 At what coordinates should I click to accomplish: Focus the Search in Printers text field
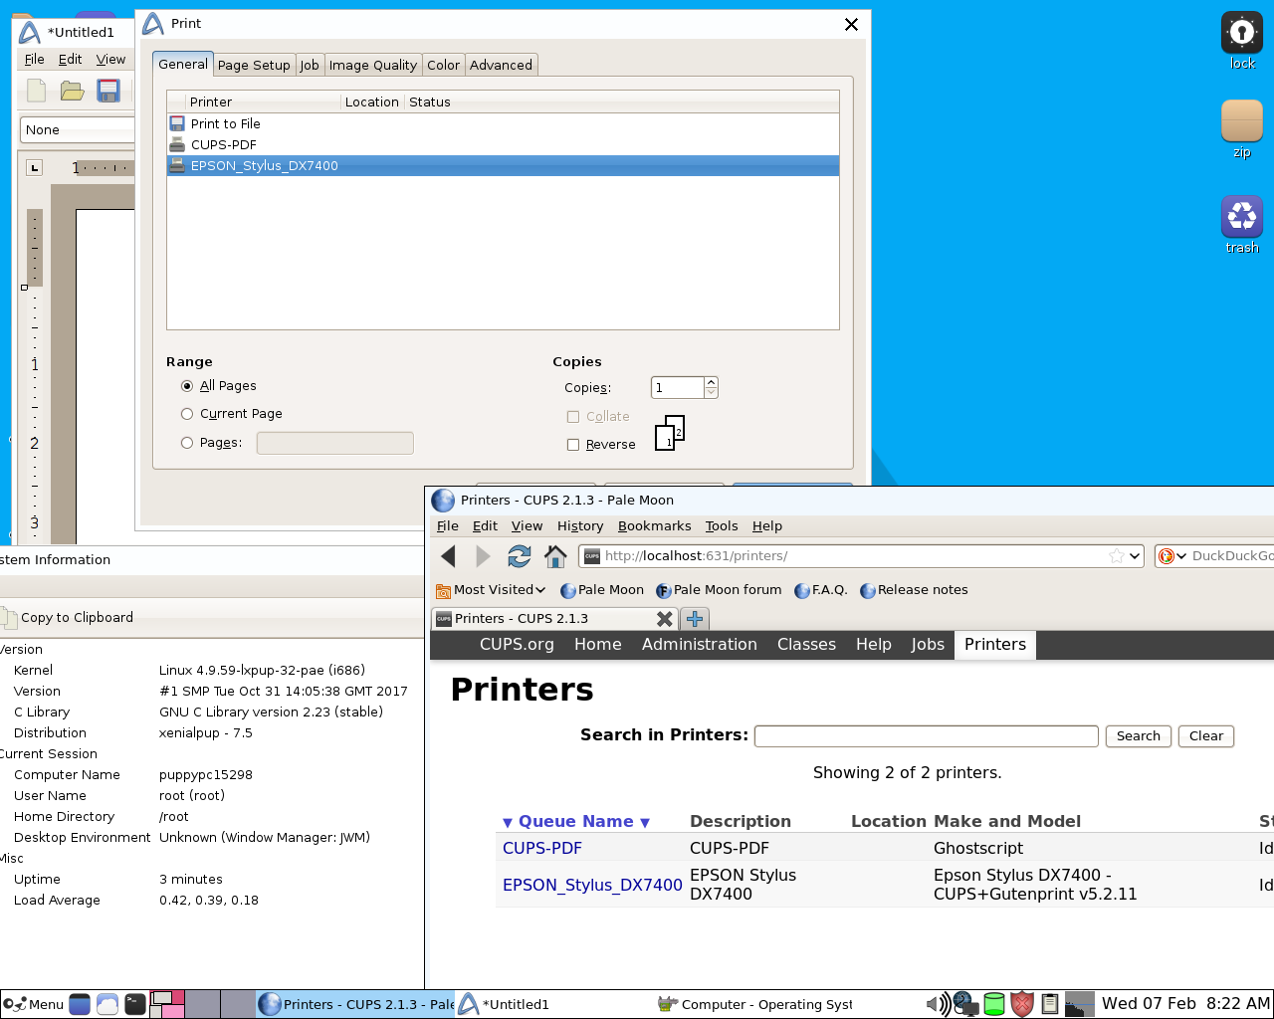[927, 736]
